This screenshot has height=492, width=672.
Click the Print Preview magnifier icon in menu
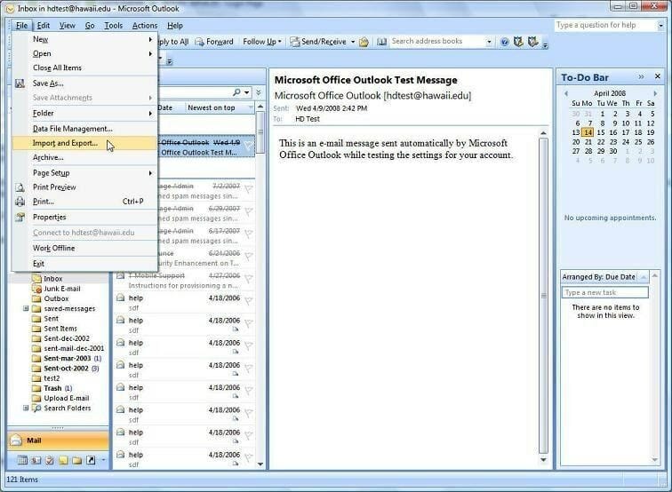coord(20,187)
